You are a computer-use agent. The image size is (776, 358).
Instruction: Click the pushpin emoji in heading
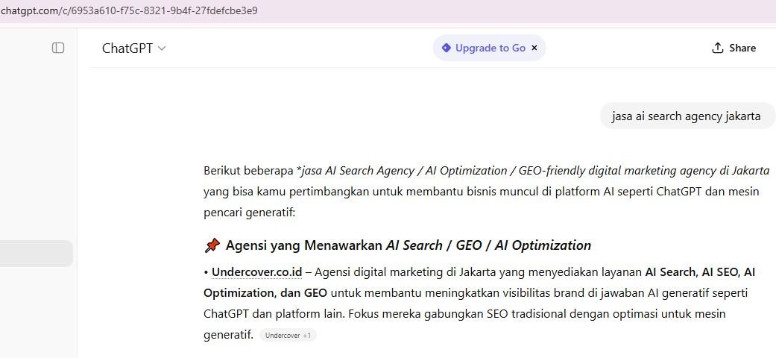pyautogui.click(x=212, y=245)
